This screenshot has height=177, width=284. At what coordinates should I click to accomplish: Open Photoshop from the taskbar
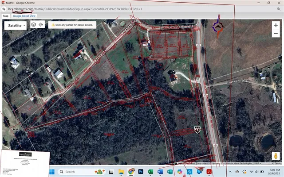click(141, 172)
